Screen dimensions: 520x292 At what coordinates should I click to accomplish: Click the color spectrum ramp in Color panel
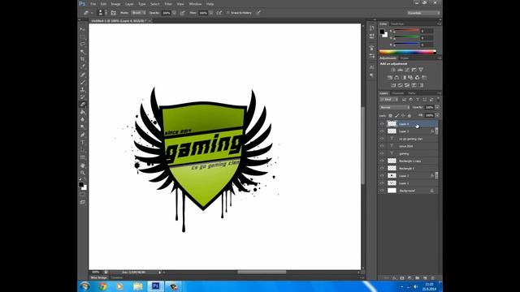click(x=408, y=52)
